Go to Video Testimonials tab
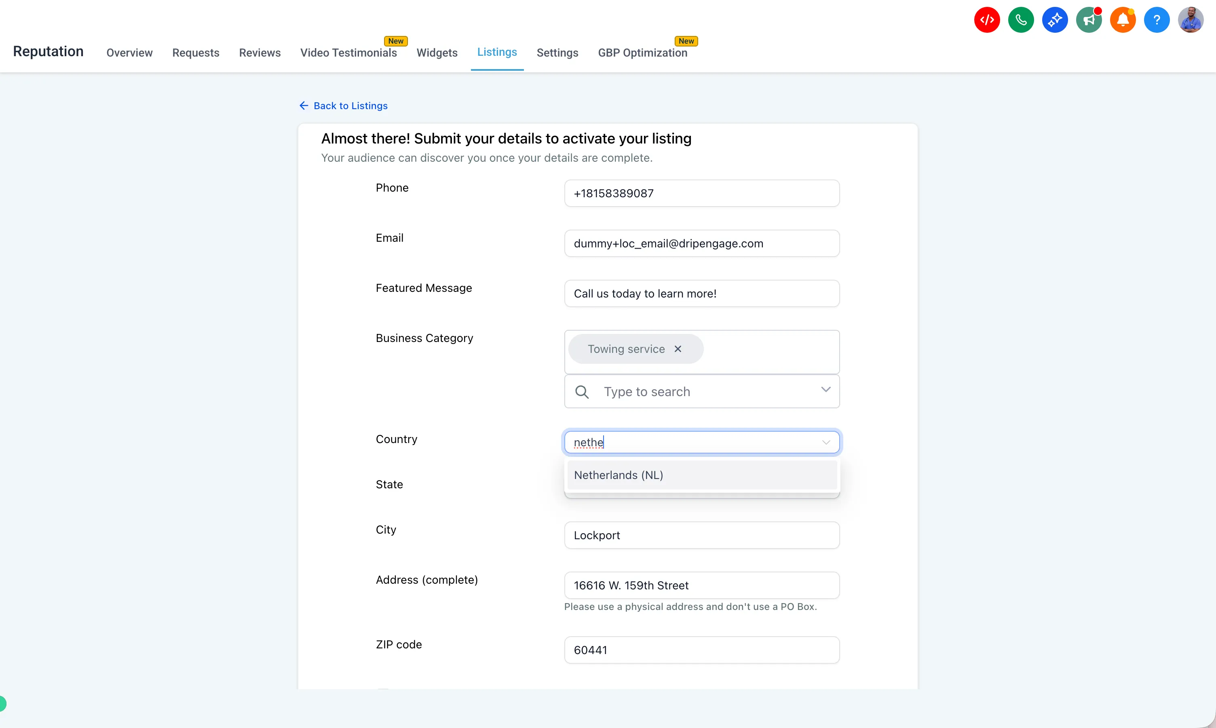This screenshot has width=1216, height=728. [348, 53]
